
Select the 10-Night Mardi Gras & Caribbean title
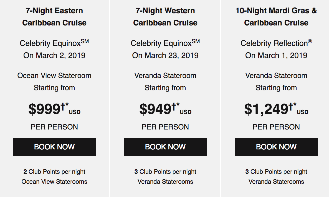[276, 17]
